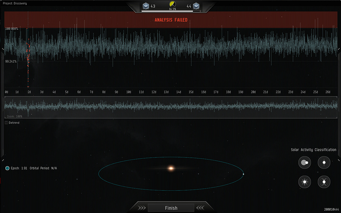Click the right chevron arrows beside Finish
The height and width of the screenshot is (213, 341).
200,208
